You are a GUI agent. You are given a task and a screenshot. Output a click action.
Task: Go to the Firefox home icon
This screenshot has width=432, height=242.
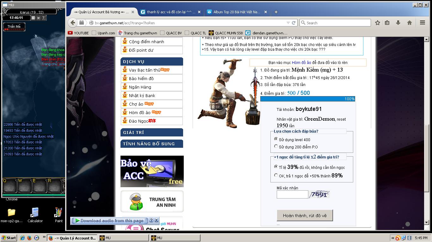(x=410, y=23)
